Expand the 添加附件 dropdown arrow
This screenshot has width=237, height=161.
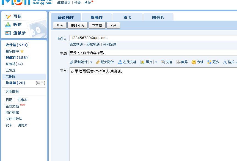click(91, 62)
